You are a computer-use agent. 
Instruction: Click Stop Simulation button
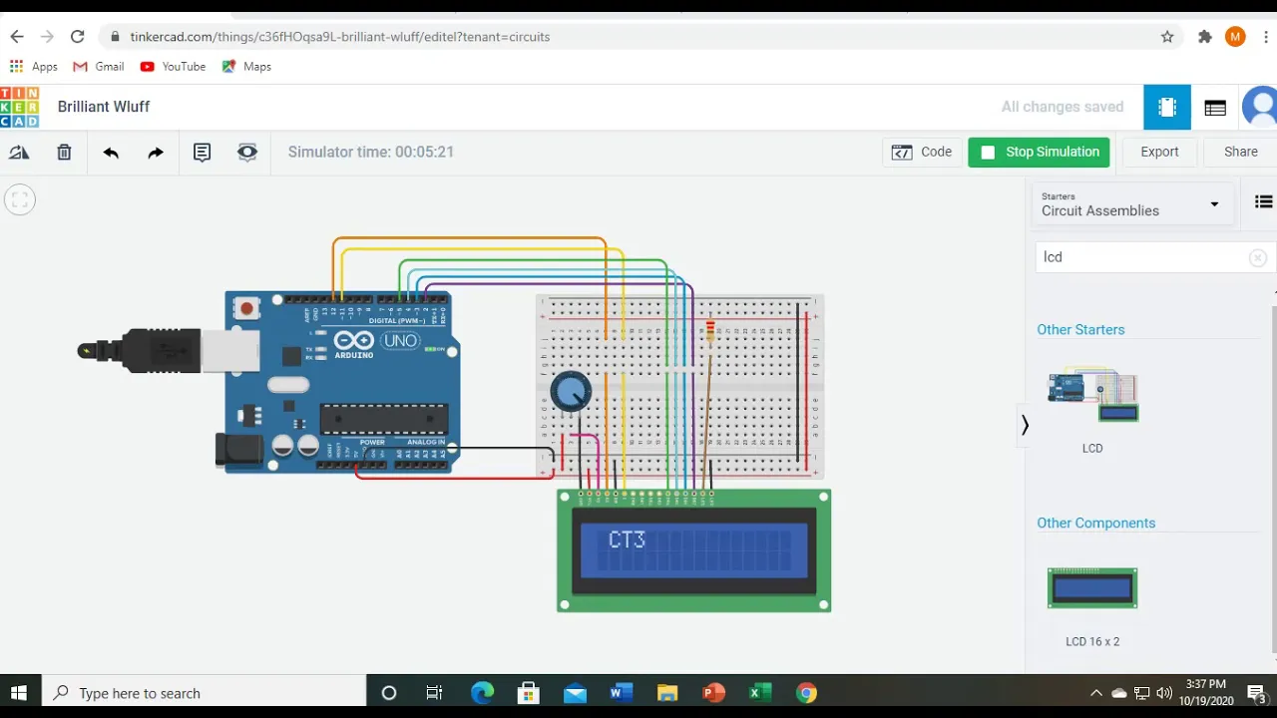1039,153
